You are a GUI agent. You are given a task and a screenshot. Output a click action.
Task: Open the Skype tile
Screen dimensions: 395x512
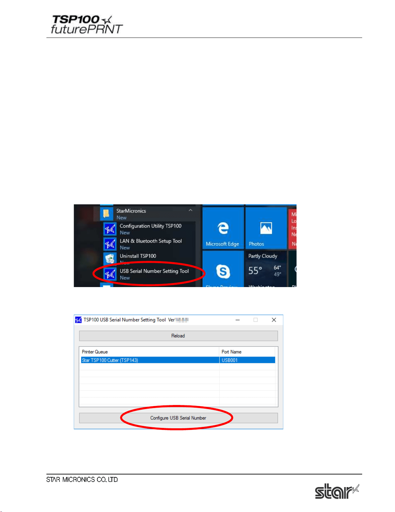click(223, 269)
